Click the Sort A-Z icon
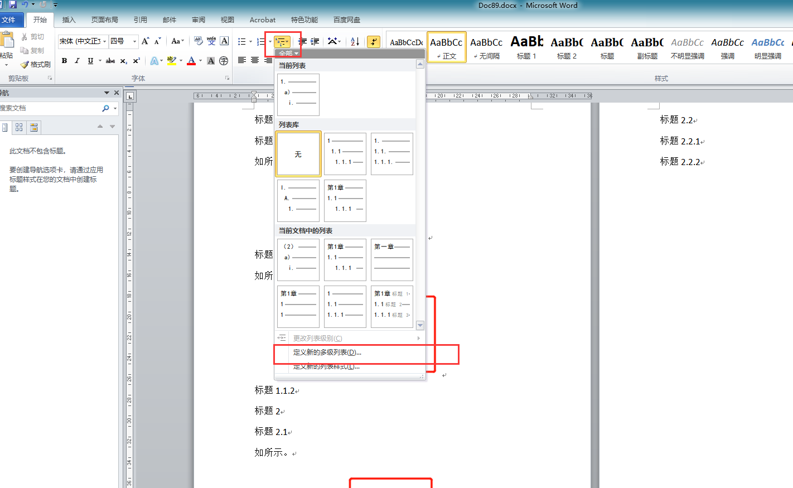Image resolution: width=793 pixels, height=488 pixels. click(x=355, y=42)
